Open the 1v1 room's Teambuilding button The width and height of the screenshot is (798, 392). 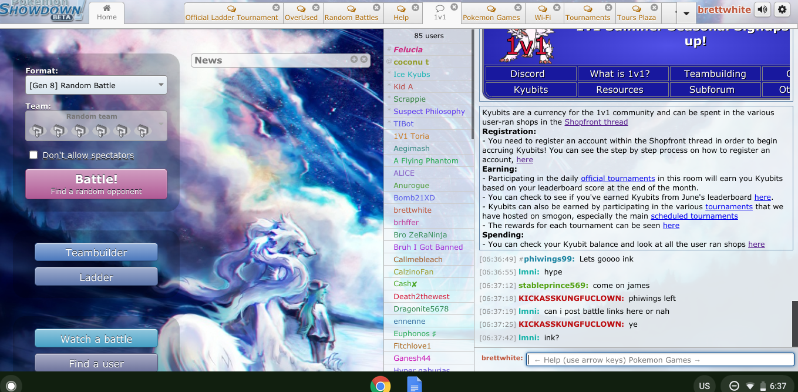coord(715,73)
